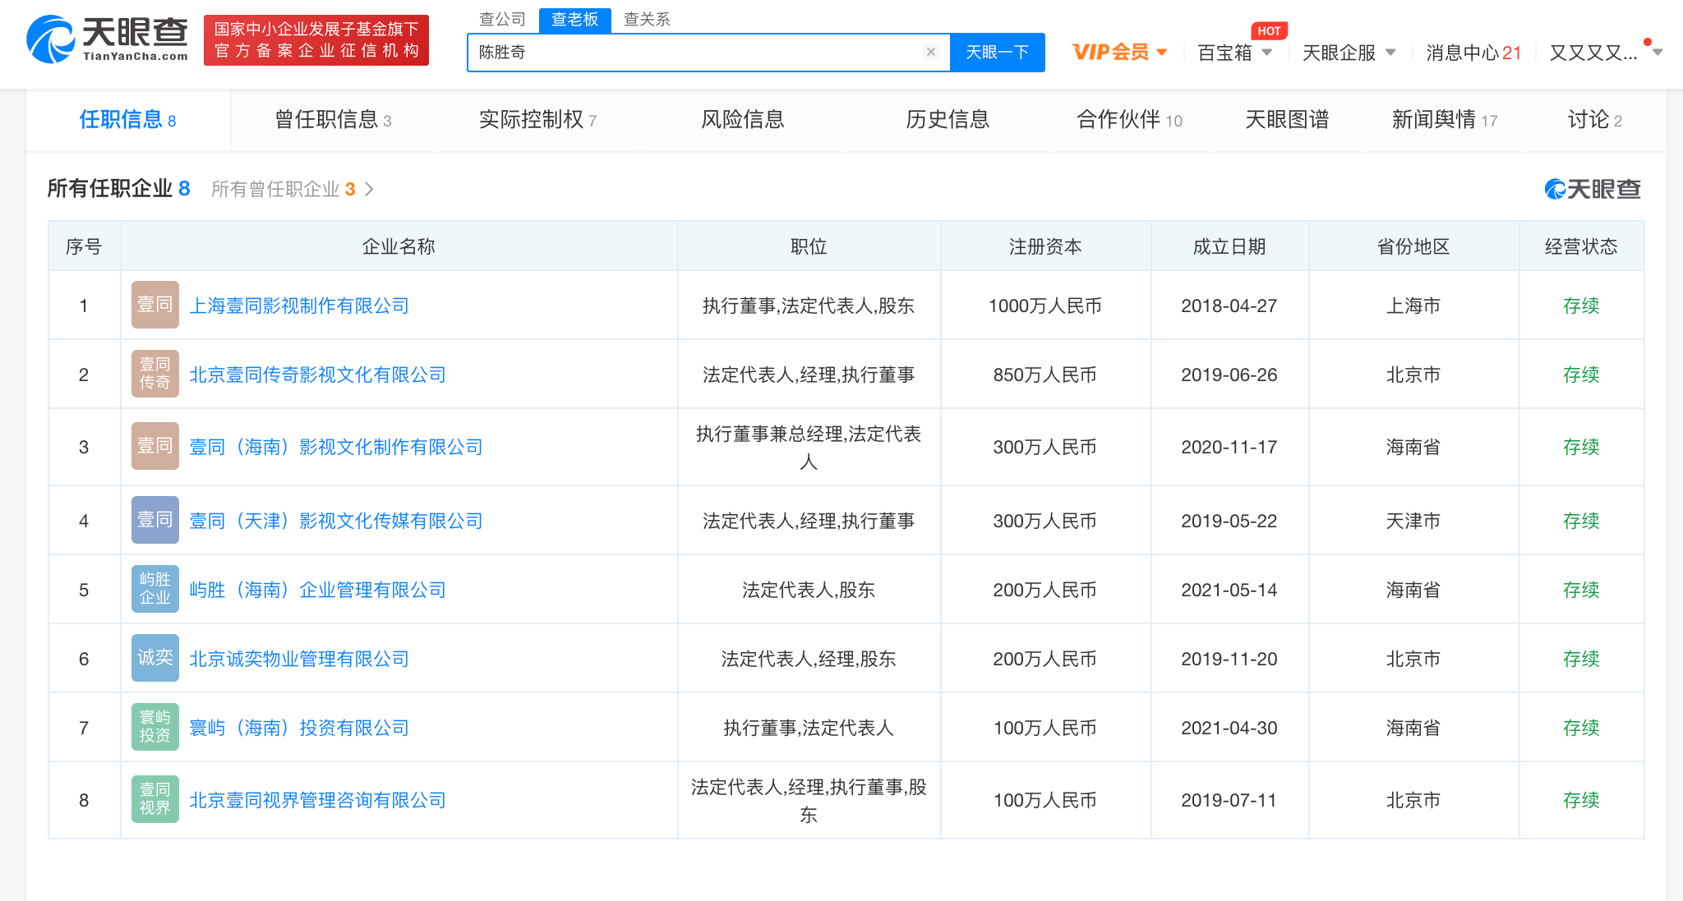Click 壹同传奇 company logo thumbnail
Image resolution: width=1683 pixels, height=901 pixels.
pyautogui.click(x=154, y=374)
